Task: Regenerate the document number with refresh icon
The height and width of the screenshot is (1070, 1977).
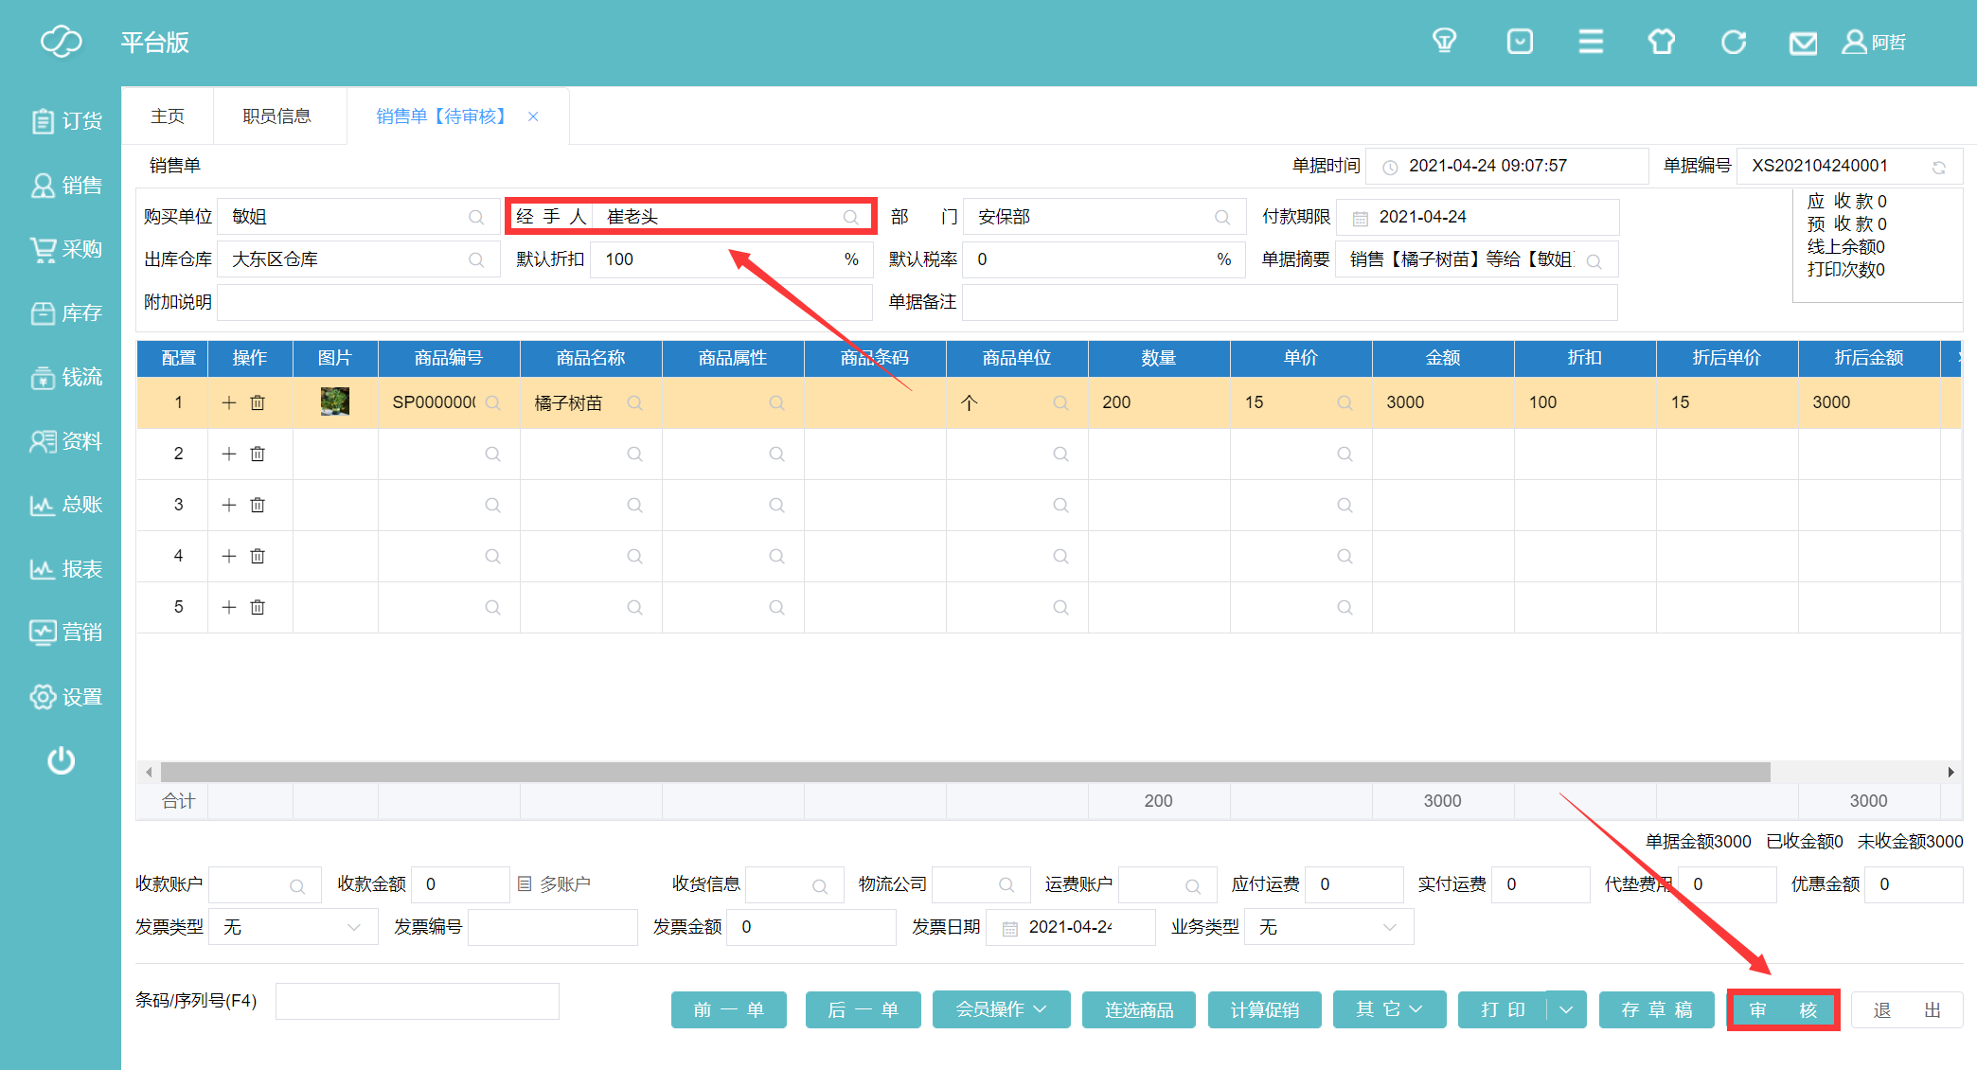Action: (x=1938, y=167)
